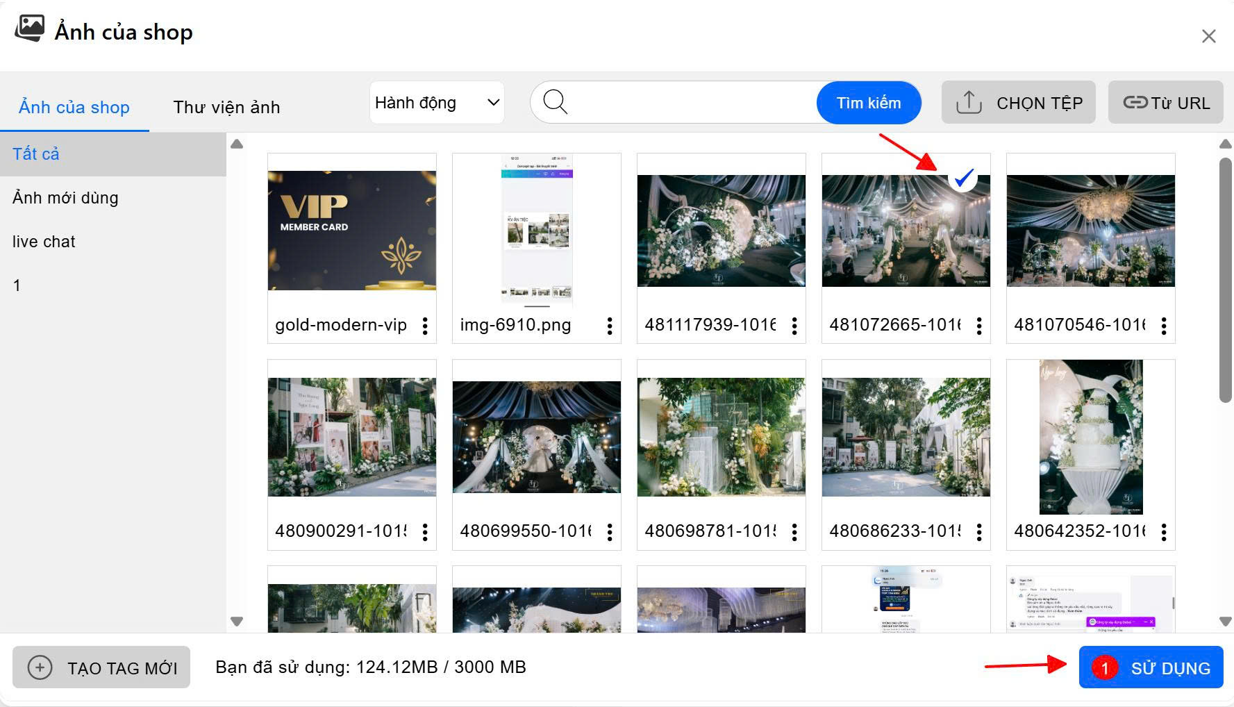Select the VIP member card thumbnail
This screenshot has width=1234, height=707.
(x=352, y=231)
